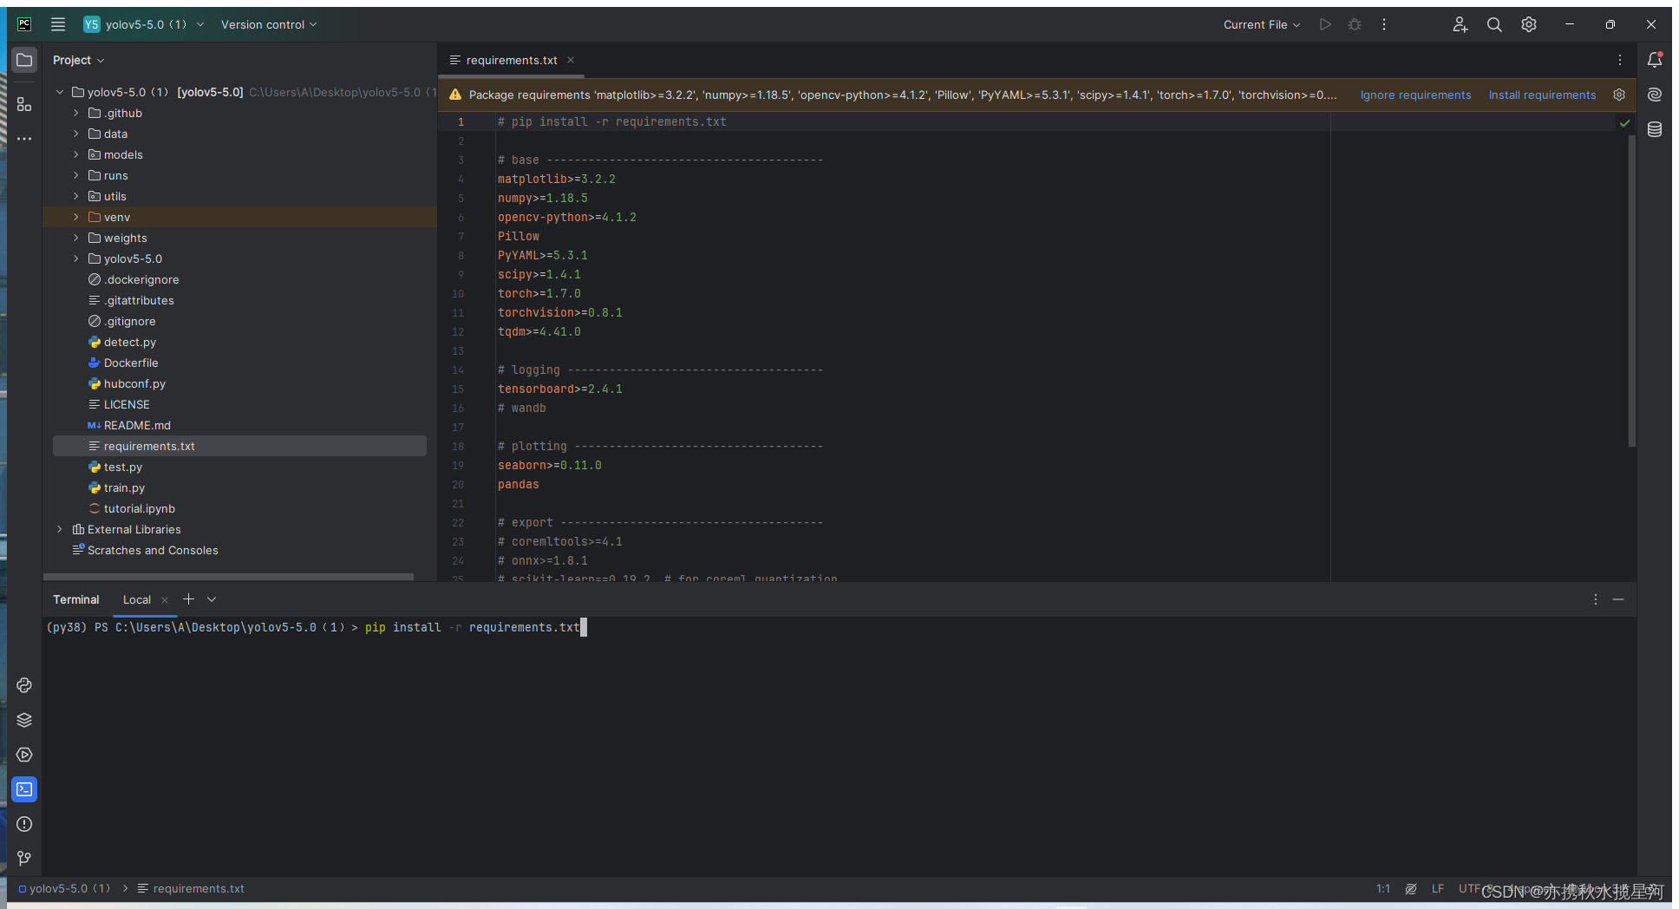Viewport: 1679px width, 909px height.
Task: Open IDE settings gear
Action: (1529, 24)
